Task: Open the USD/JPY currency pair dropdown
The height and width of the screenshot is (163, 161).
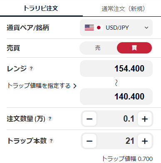Action: [116, 28]
